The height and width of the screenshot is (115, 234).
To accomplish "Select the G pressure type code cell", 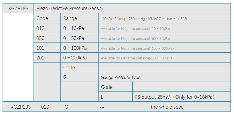I will [x=79, y=77].
